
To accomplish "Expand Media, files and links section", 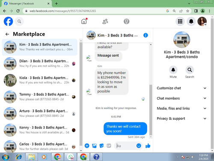I will (181, 108).
